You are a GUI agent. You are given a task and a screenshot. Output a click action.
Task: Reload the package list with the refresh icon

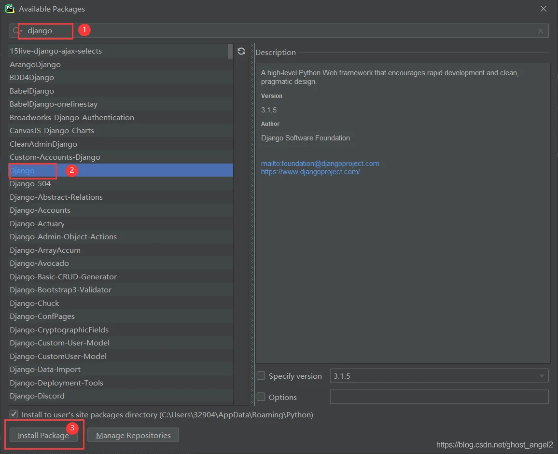click(241, 51)
